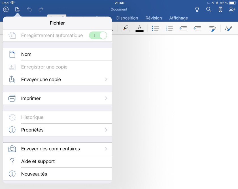Toggle Enregistrement automatique switch
This screenshot has width=238, height=189.
click(x=98, y=36)
